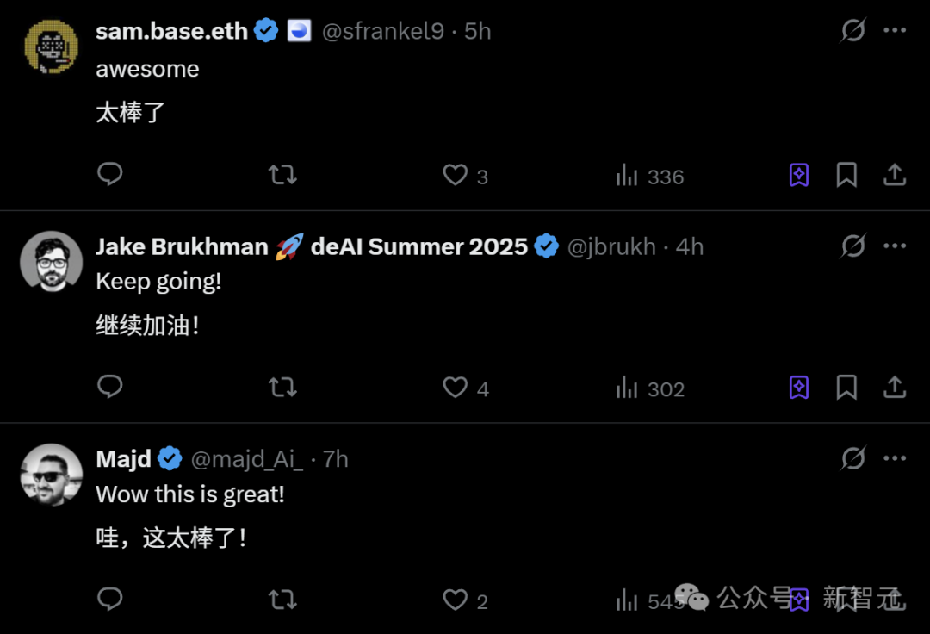Reply to Jake Brukhman's Keep going tweet

click(x=109, y=387)
